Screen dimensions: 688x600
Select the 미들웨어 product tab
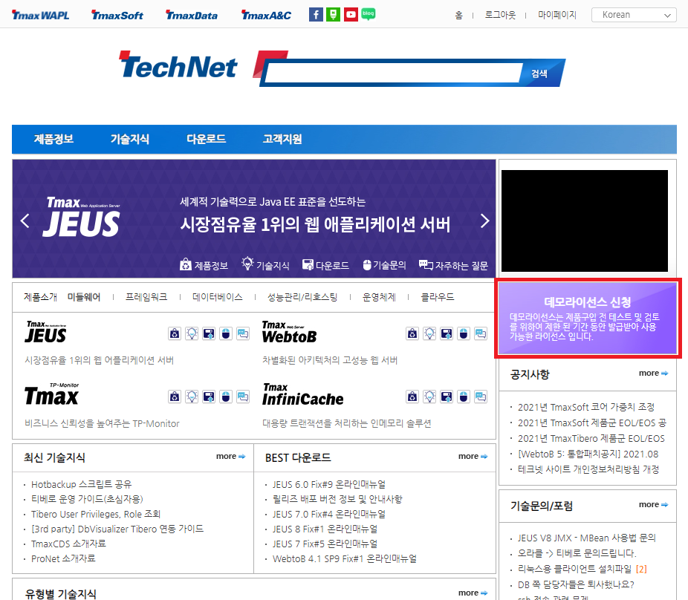pos(84,297)
